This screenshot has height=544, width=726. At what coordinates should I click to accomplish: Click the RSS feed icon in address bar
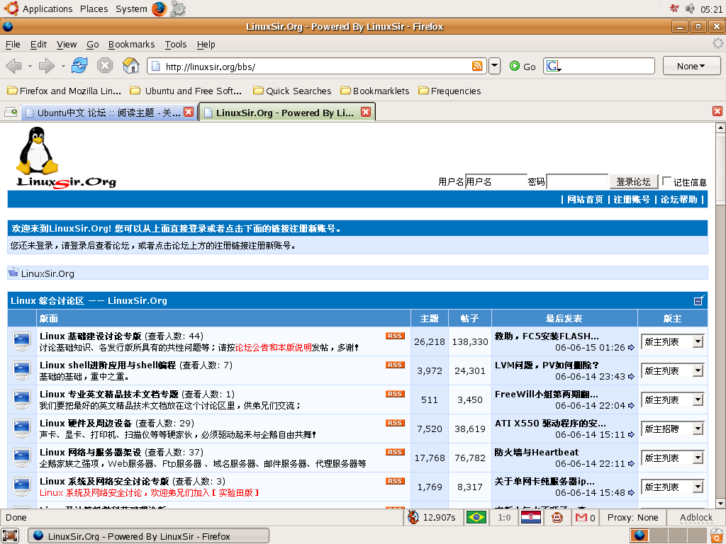[x=477, y=66]
